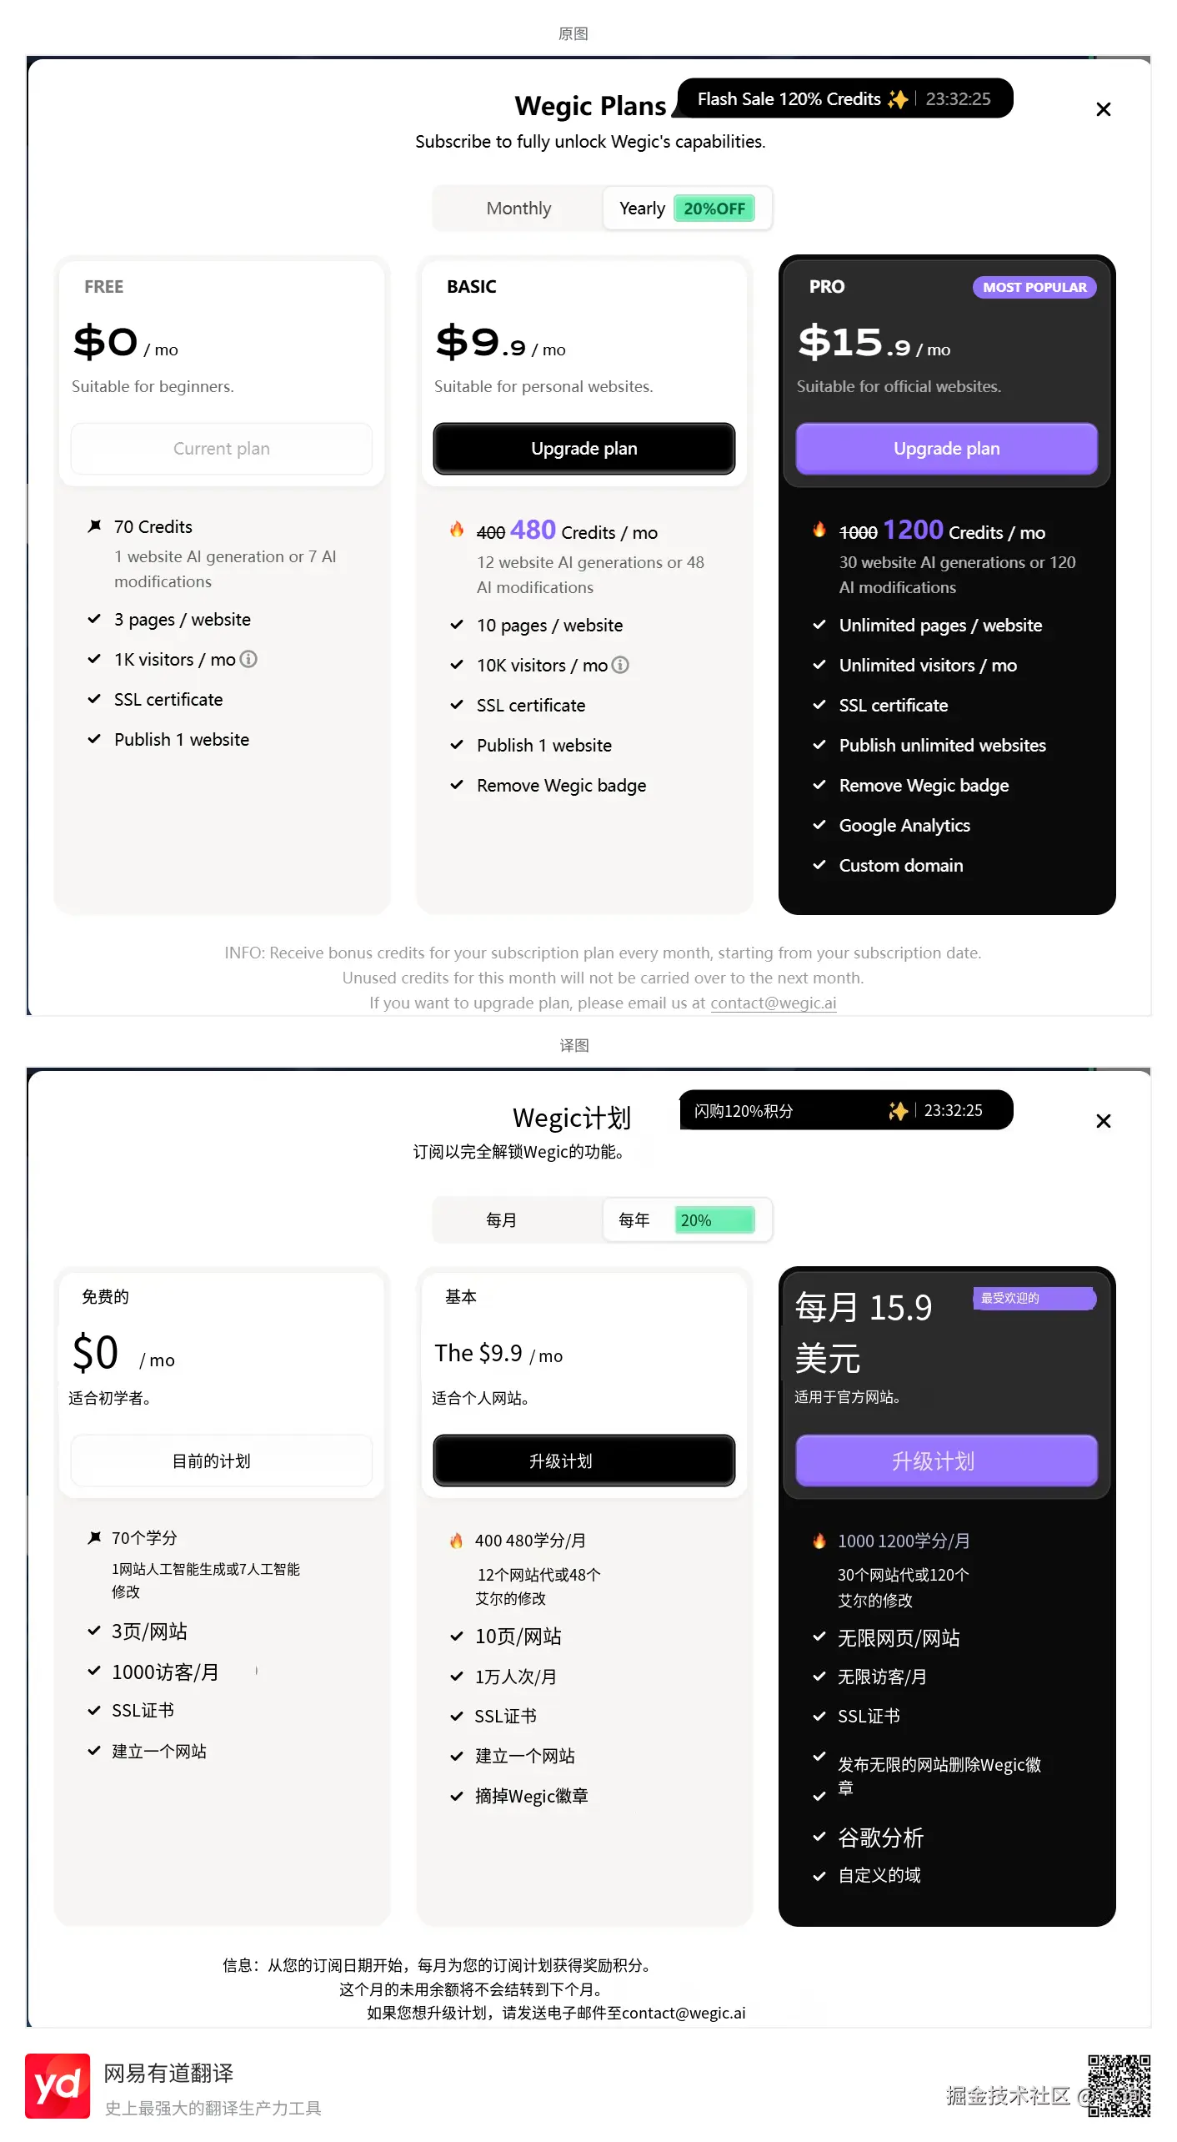The width and height of the screenshot is (1177, 2142).
Task: Click the 20%OFF green badge
Action: click(x=714, y=209)
